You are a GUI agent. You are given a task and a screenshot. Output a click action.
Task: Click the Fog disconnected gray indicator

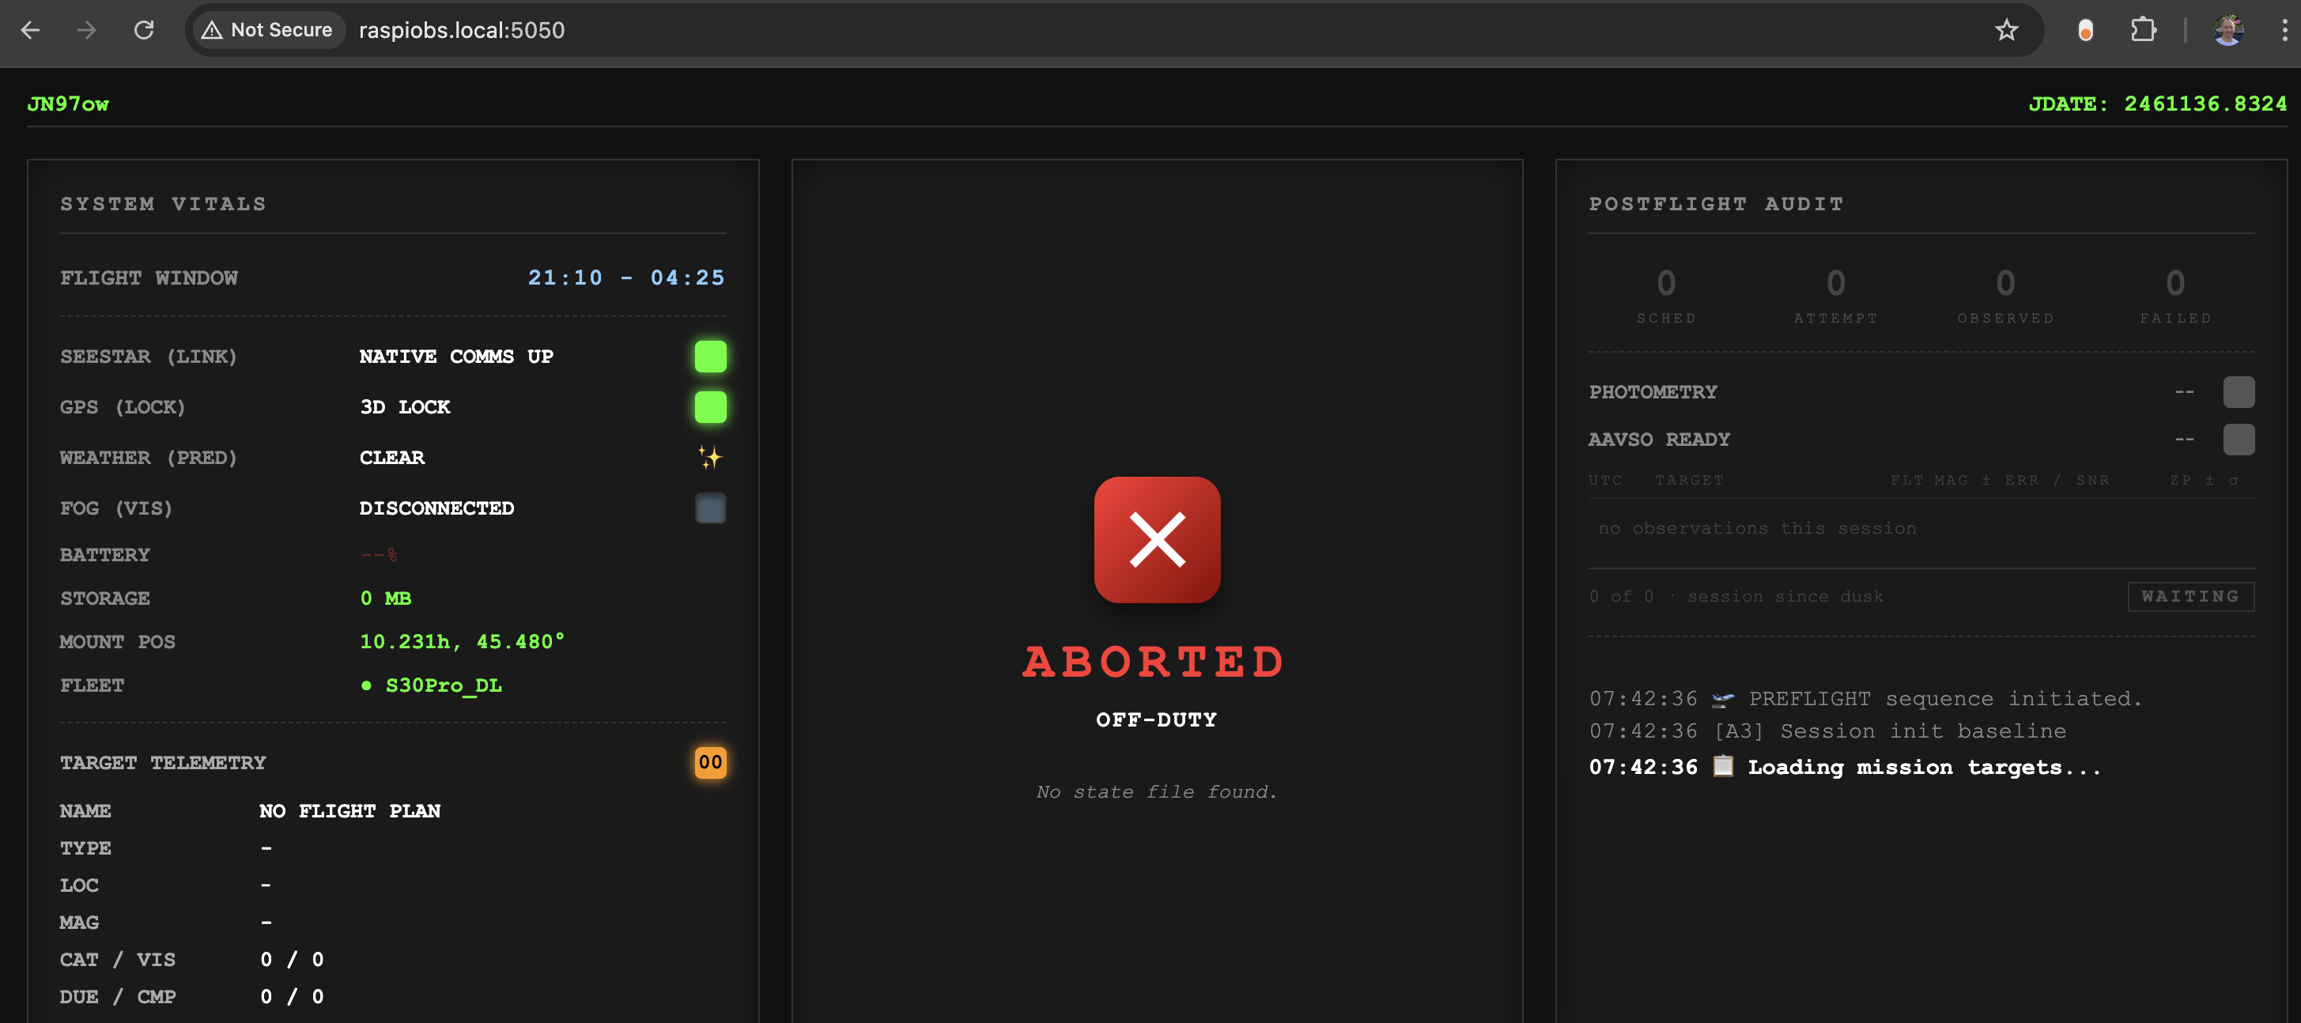[x=710, y=508]
